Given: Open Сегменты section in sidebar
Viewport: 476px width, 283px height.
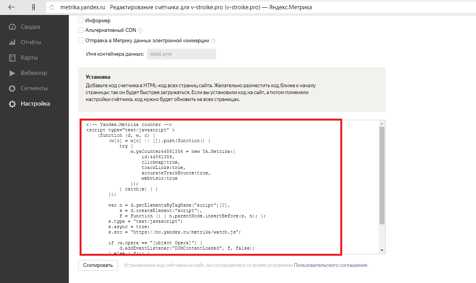Looking at the screenshot, I should pyautogui.click(x=34, y=88).
